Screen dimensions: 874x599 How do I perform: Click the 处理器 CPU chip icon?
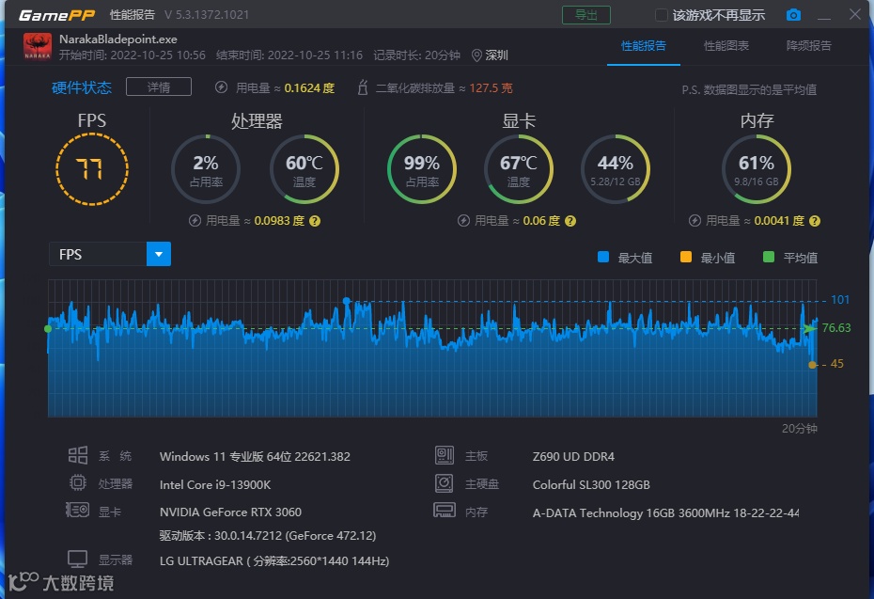point(77,482)
